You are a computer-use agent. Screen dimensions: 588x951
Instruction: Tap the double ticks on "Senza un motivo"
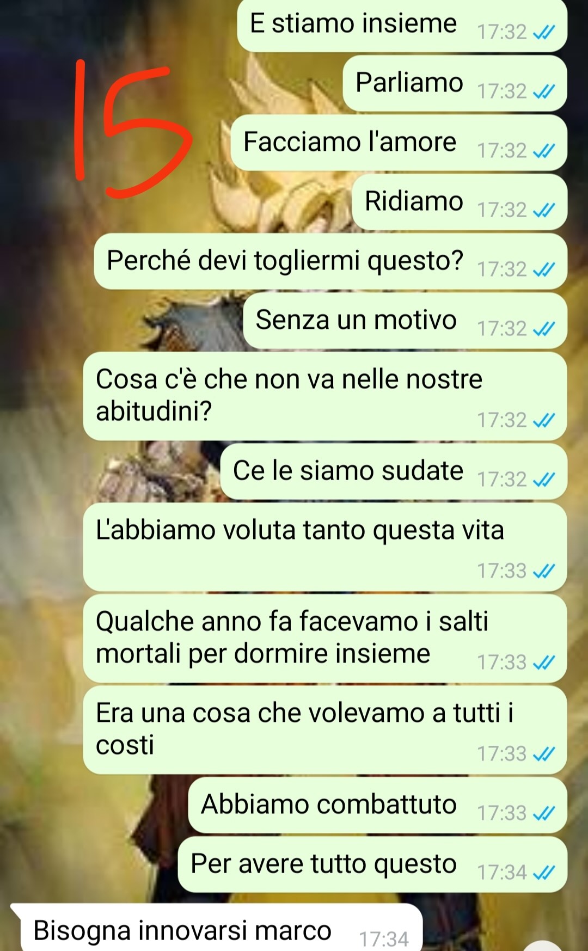pos(543,329)
